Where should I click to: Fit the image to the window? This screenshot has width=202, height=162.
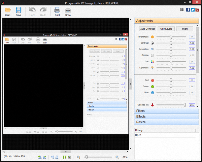[69, 157]
